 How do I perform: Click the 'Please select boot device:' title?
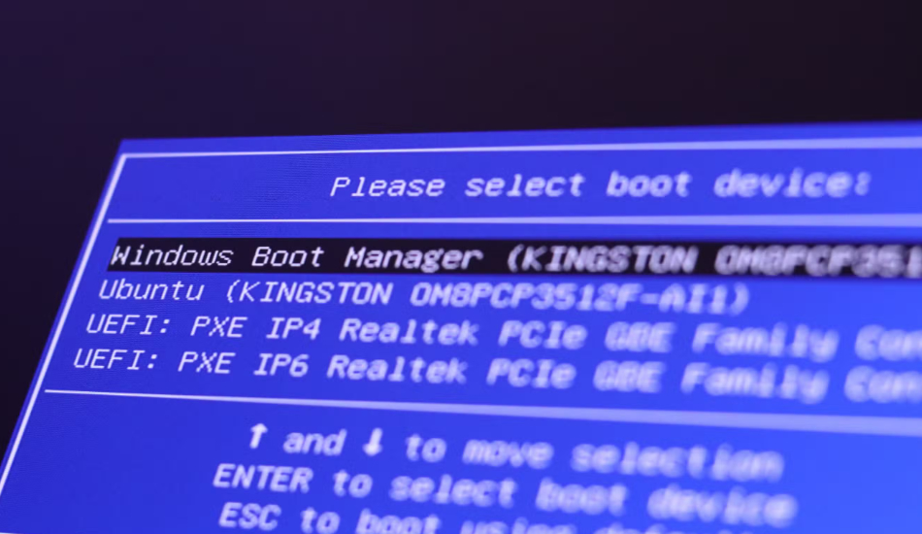(x=599, y=184)
